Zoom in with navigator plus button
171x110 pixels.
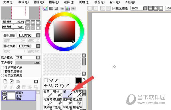[33, 23]
